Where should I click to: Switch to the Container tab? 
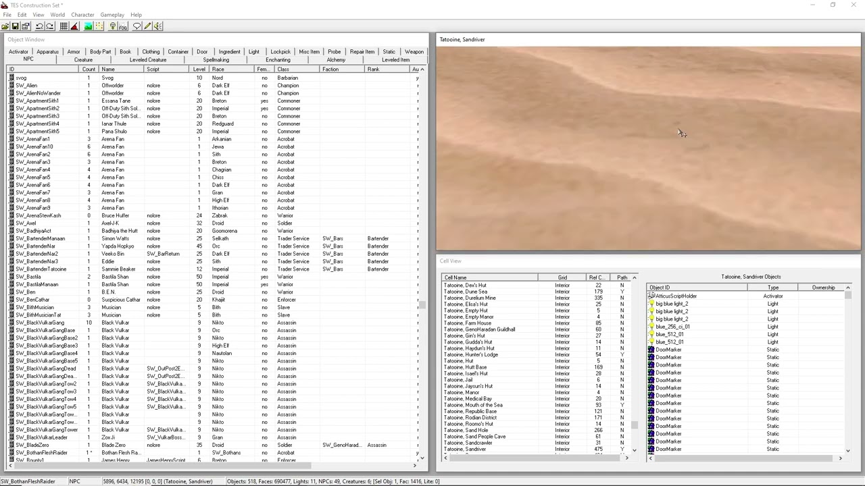[x=178, y=52]
